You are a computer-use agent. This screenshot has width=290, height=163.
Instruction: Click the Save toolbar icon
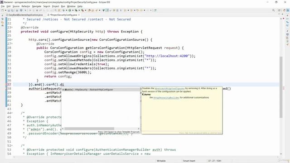pos(9,10)
